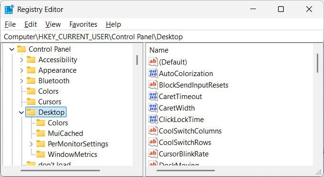Open the Favorites menu
The image size is (324, 177).
tap(83, 24)
